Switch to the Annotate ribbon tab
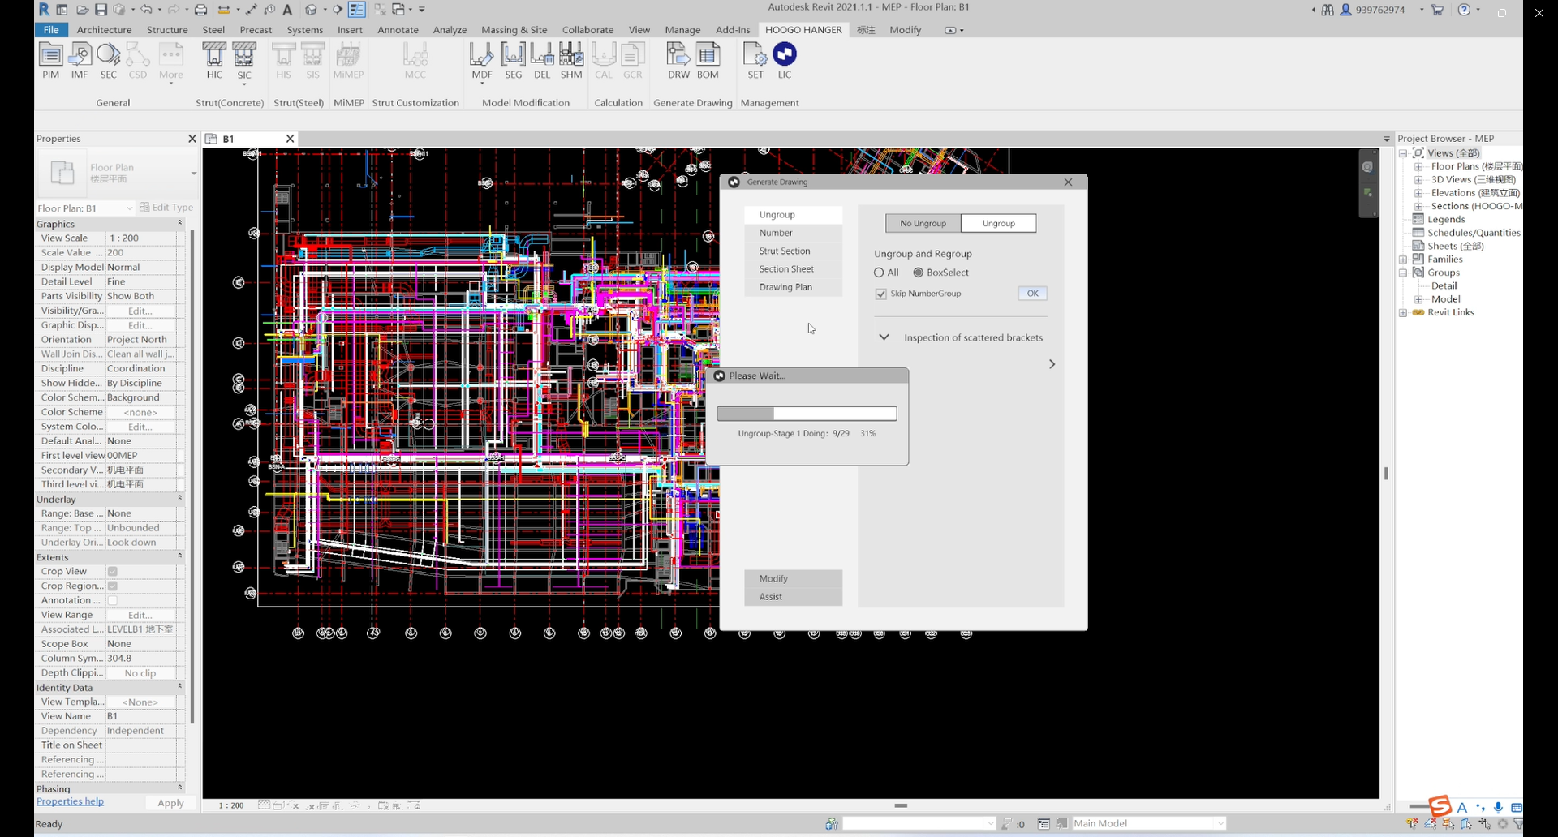The height and width of the screenshot is (837, 1558). 398,30
